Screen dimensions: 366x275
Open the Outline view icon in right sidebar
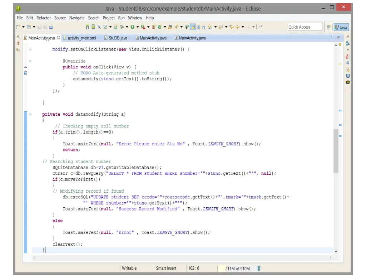[x=348, y=43]
